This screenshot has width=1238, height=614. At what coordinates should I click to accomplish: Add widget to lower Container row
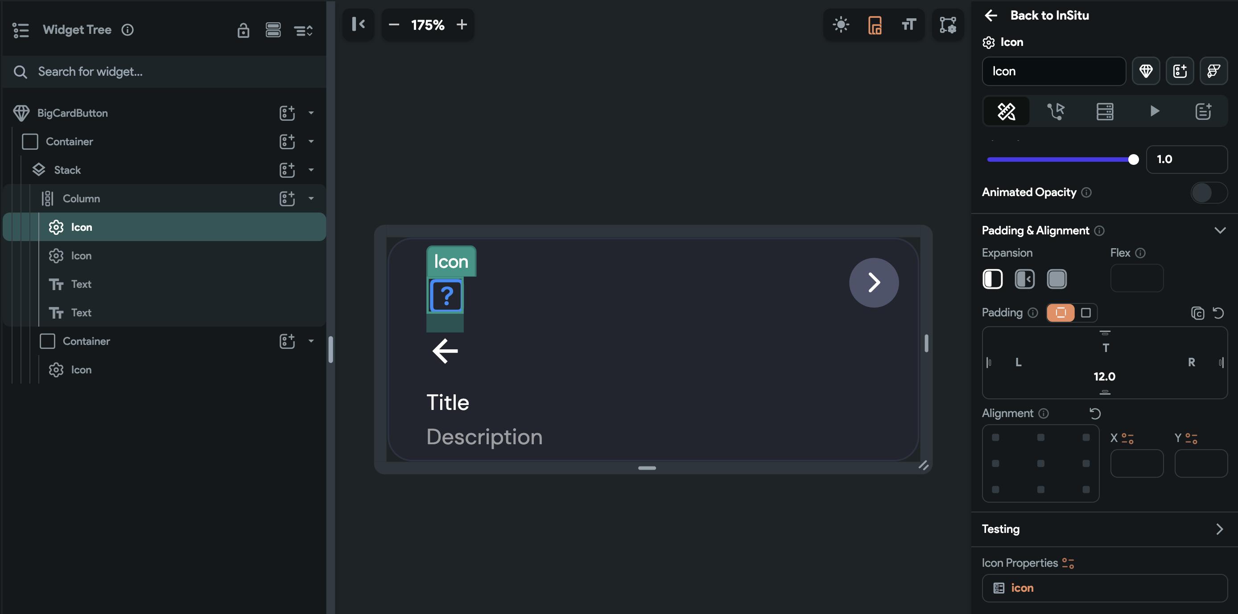point(287,341)
